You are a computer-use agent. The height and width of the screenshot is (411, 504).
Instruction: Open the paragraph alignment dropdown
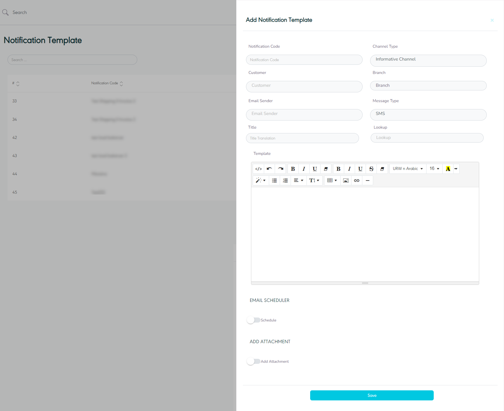click(x=298, y=181)
